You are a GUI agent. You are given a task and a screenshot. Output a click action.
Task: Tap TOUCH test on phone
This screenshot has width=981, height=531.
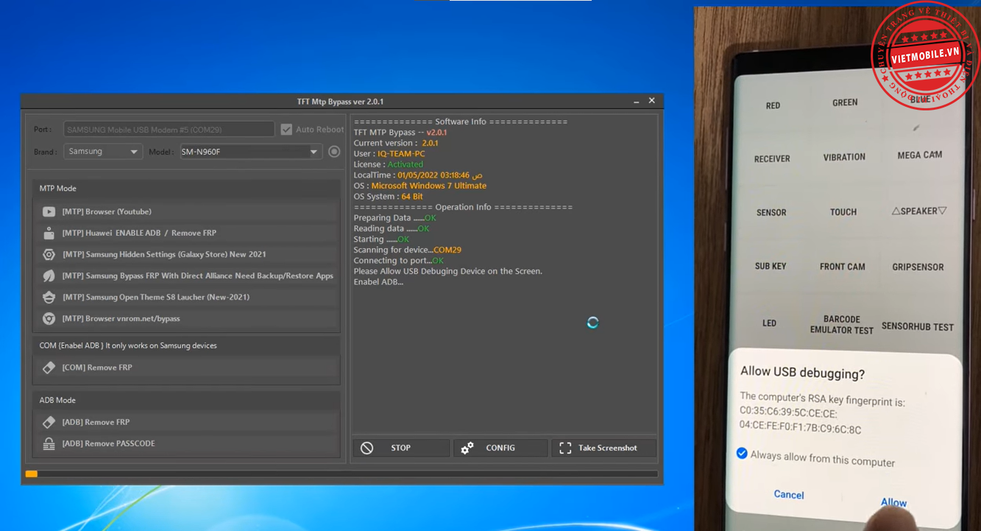pos(843,212)
